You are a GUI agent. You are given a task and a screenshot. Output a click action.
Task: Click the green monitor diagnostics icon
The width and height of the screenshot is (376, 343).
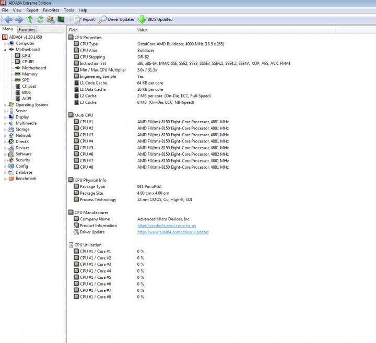pos(61,19)
